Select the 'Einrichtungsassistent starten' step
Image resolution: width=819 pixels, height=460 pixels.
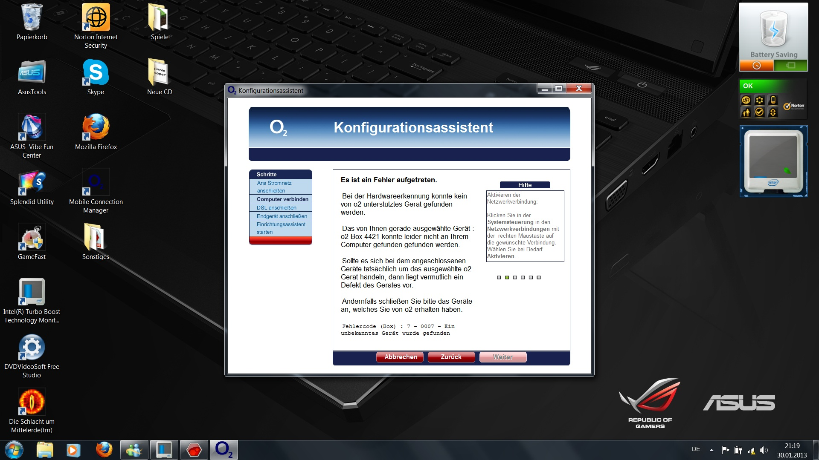(281, 228)
